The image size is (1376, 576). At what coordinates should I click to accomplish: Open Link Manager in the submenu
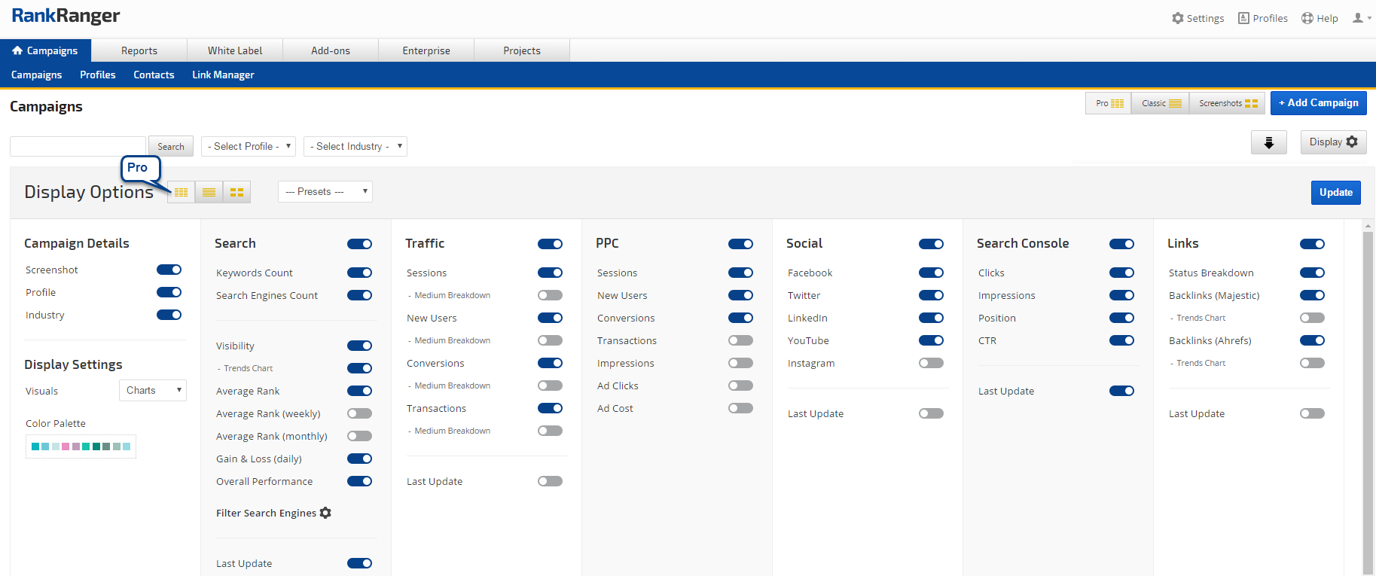223,75
